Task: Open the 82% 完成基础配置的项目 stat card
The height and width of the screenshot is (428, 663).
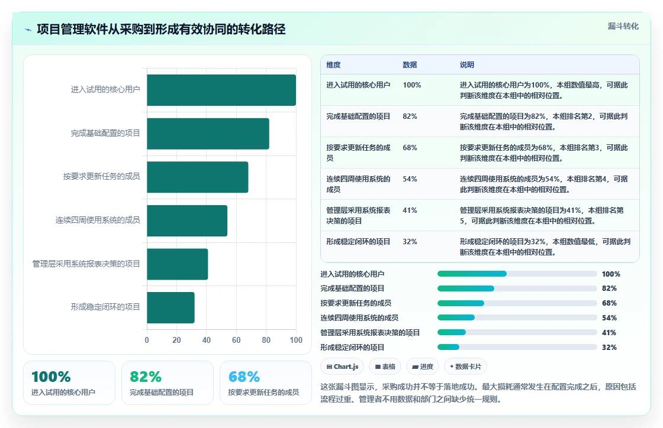Action: 168,383
